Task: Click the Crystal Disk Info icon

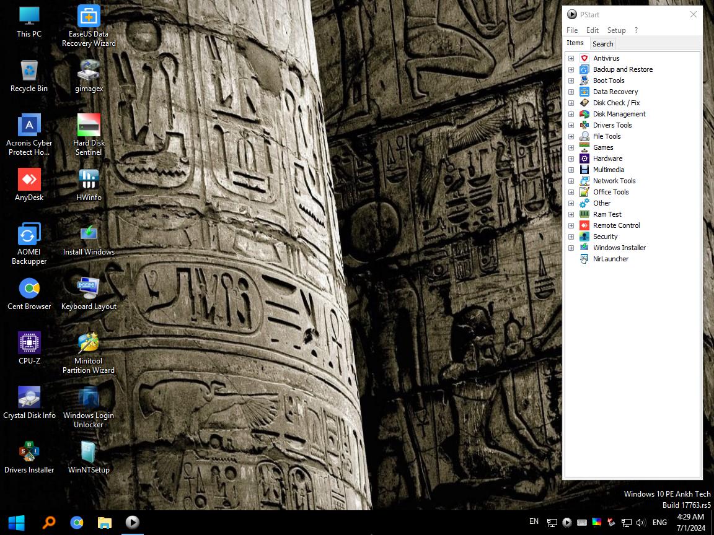Action: pos(29,402)
